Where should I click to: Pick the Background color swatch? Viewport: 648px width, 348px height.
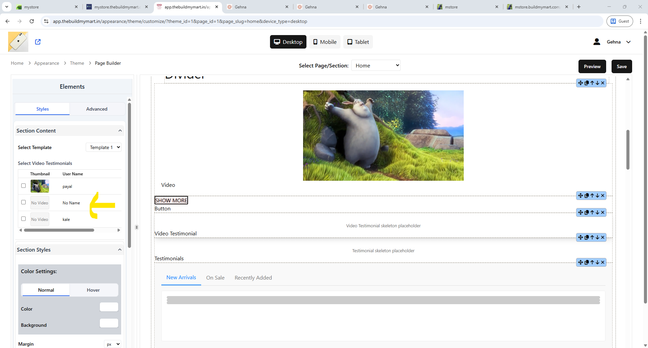click(109, 323)
